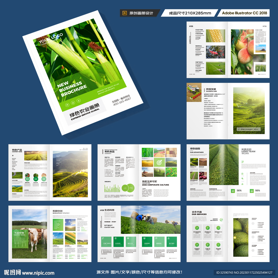Click the combine harvester photo beside 持续发展

pyautogui.click(x=194, y=92)
